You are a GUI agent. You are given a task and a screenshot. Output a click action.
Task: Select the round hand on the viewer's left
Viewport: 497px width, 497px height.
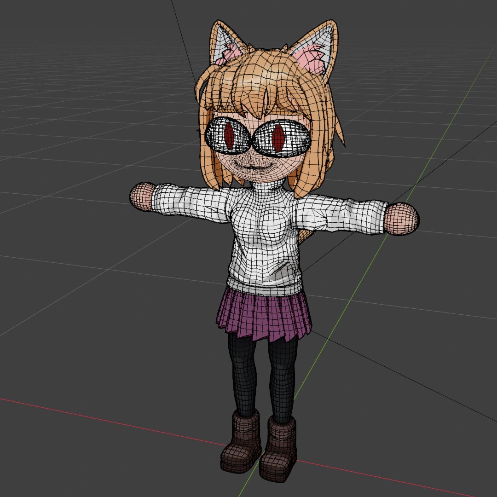tap(142, 196)
